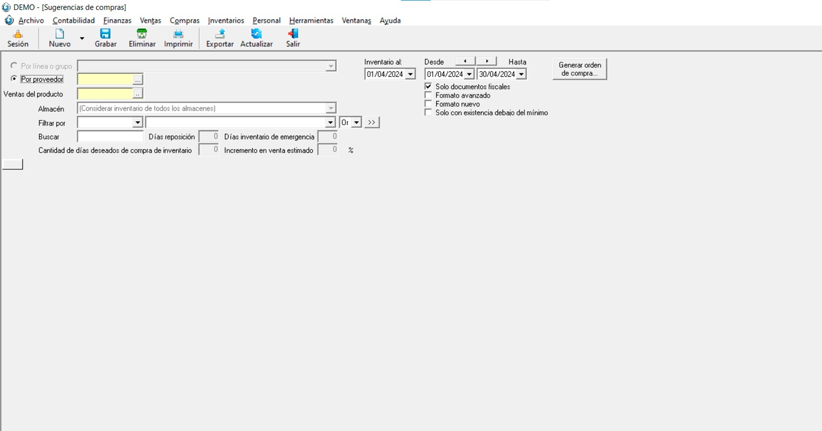Image resolution: width=822 pixels, height=431 pixels.
Task: Enable the Formato avanzado checkbox
Action: click(x=428, y=95)
